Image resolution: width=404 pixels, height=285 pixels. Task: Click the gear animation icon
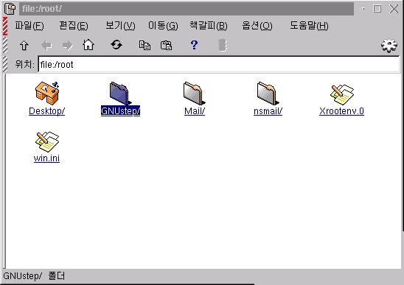(389, 46)
